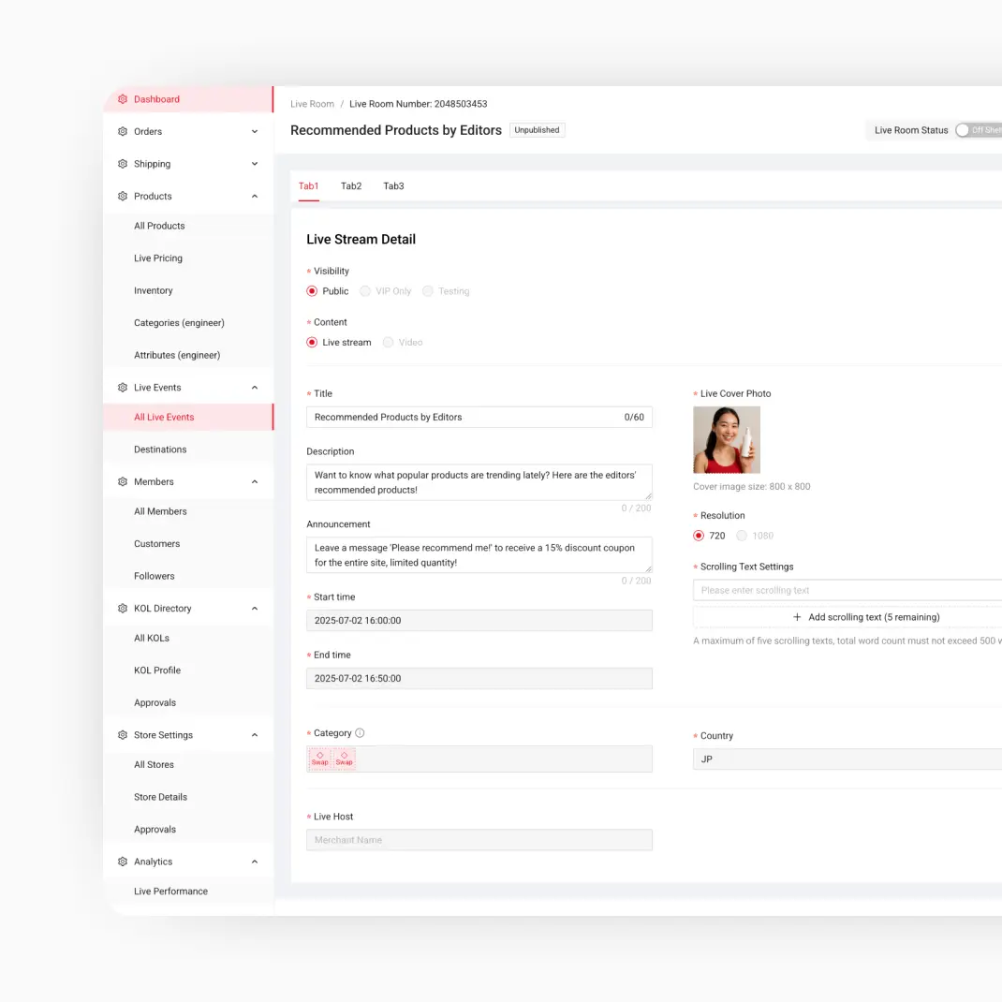Open the Category info tooltip icon

pos(361,732)
